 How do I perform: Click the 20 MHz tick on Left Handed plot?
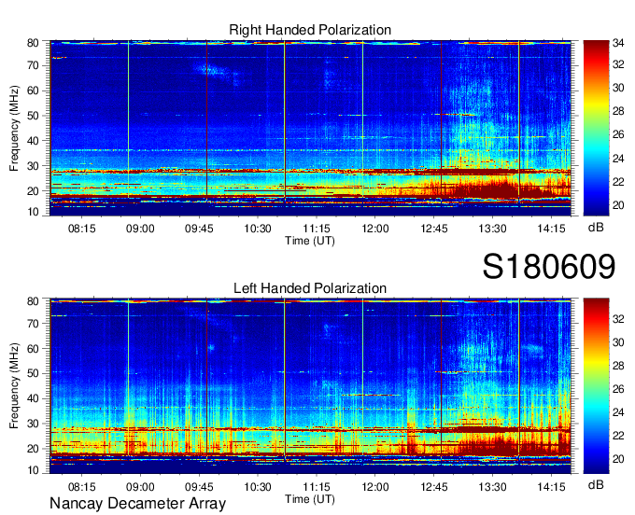click(33, 449)
